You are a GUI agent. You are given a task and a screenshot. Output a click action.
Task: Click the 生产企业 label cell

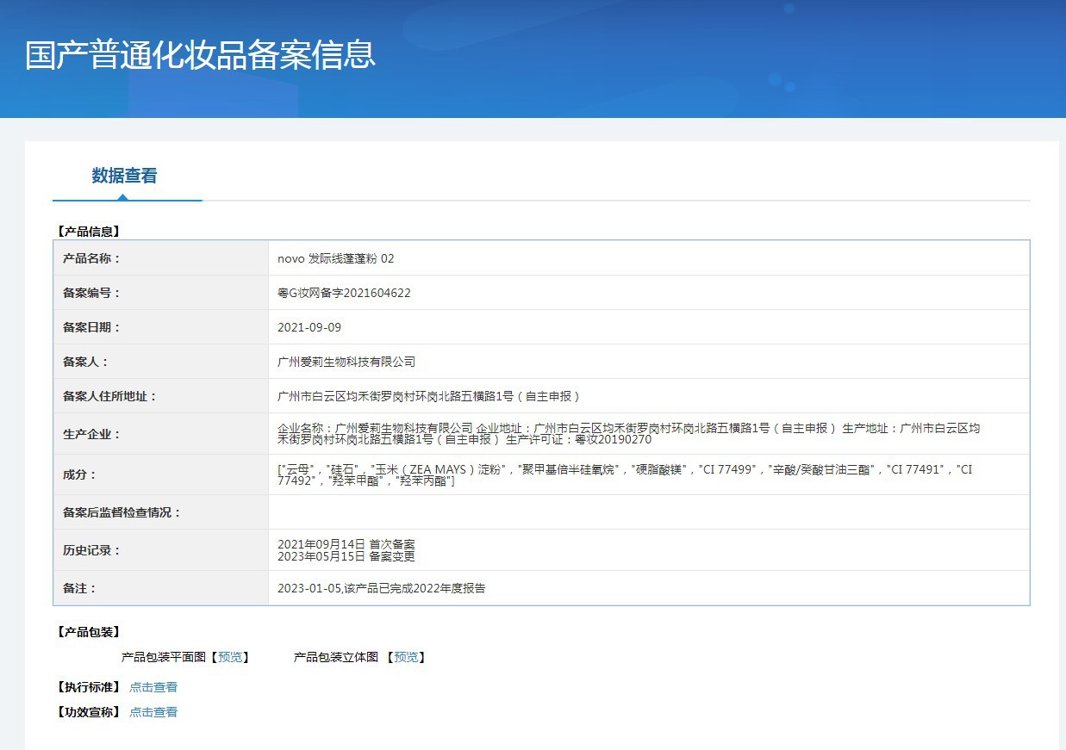(x=161, y=434)
